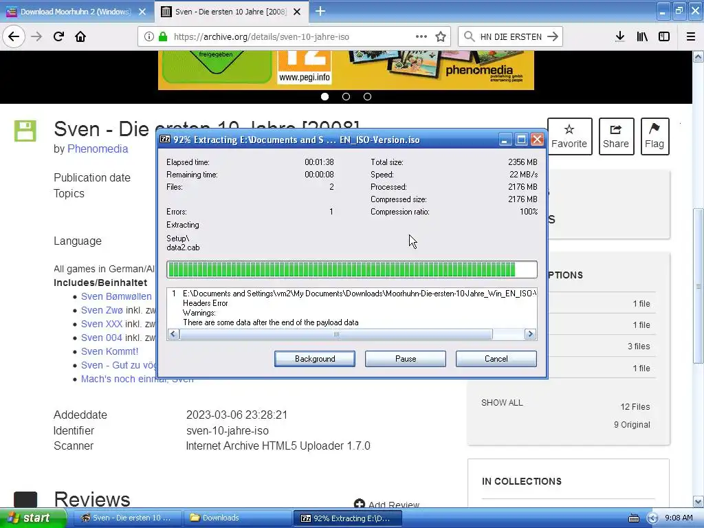
Task: Select the Sven - Die ersten 10 Jahre tab
Action: coord(231,12)
